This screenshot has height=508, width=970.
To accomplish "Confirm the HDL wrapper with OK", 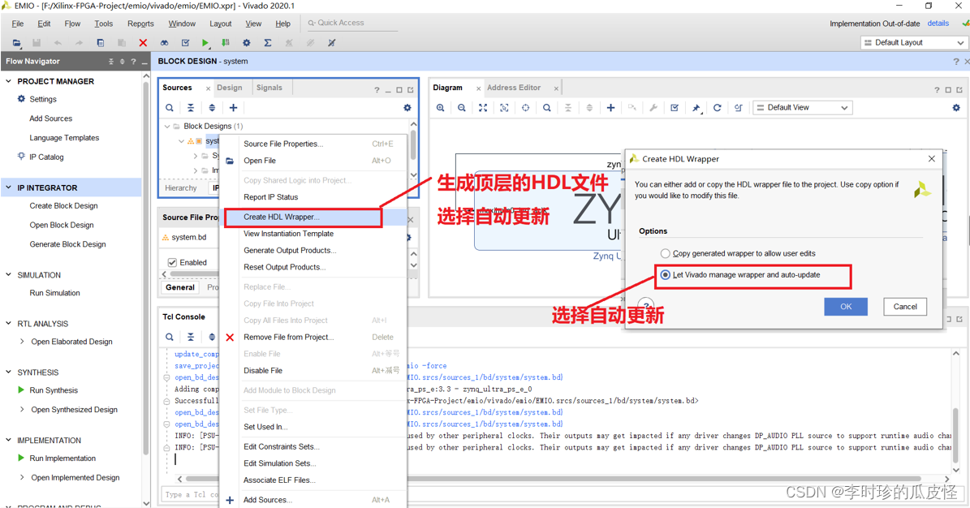I will tap(846, 307).
